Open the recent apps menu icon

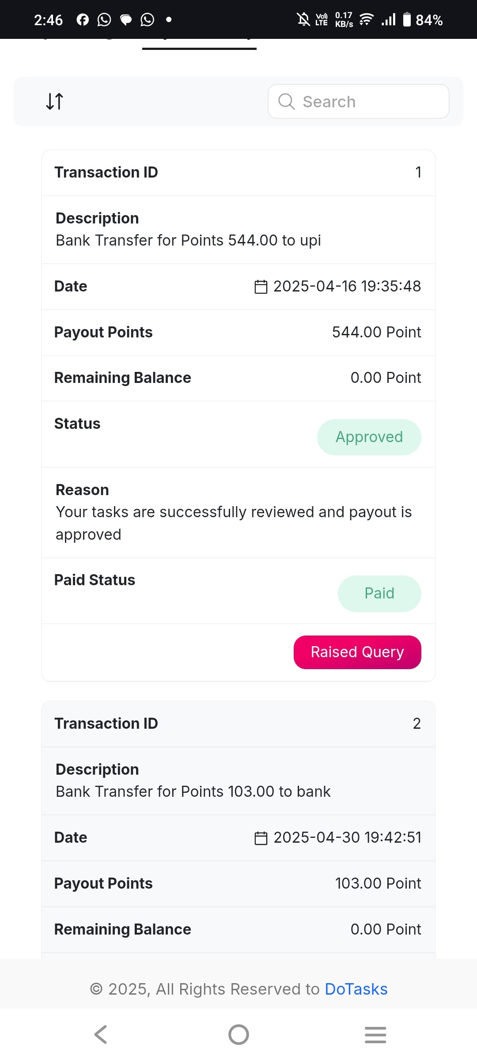pos(375,1034)
